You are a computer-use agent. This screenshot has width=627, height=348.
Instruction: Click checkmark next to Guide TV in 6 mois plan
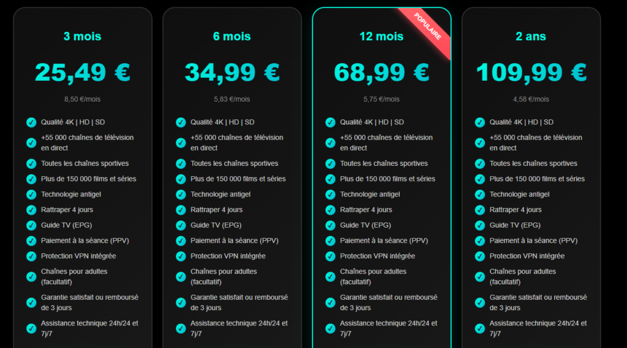coord(181,225)
